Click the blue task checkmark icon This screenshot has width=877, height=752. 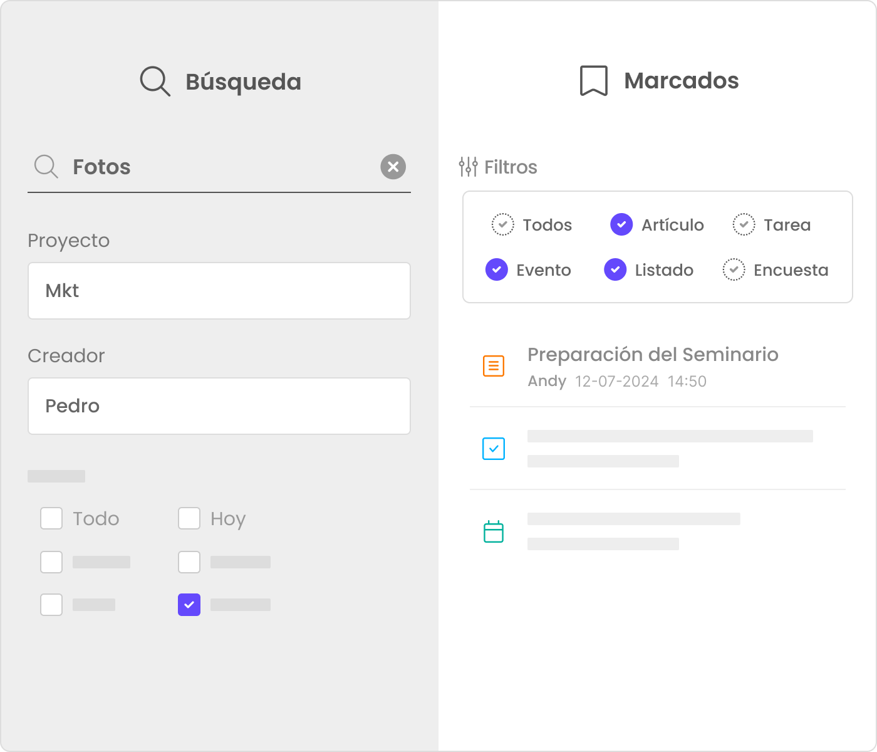[x=494, y=449]
